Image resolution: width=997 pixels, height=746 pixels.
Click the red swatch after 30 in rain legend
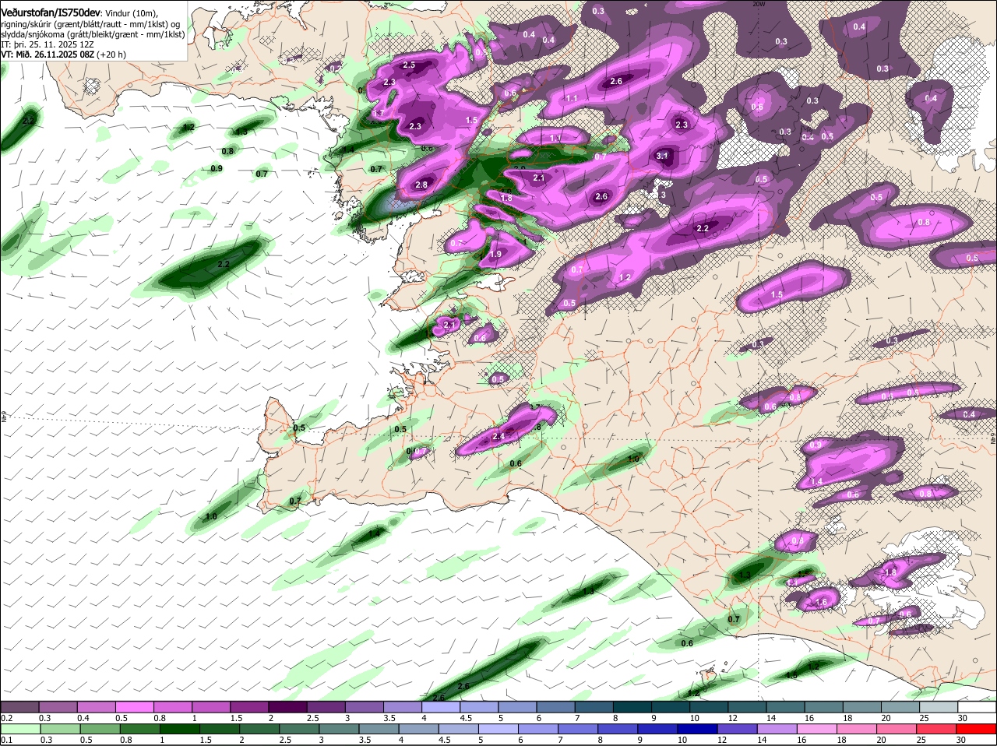[978, 728]
